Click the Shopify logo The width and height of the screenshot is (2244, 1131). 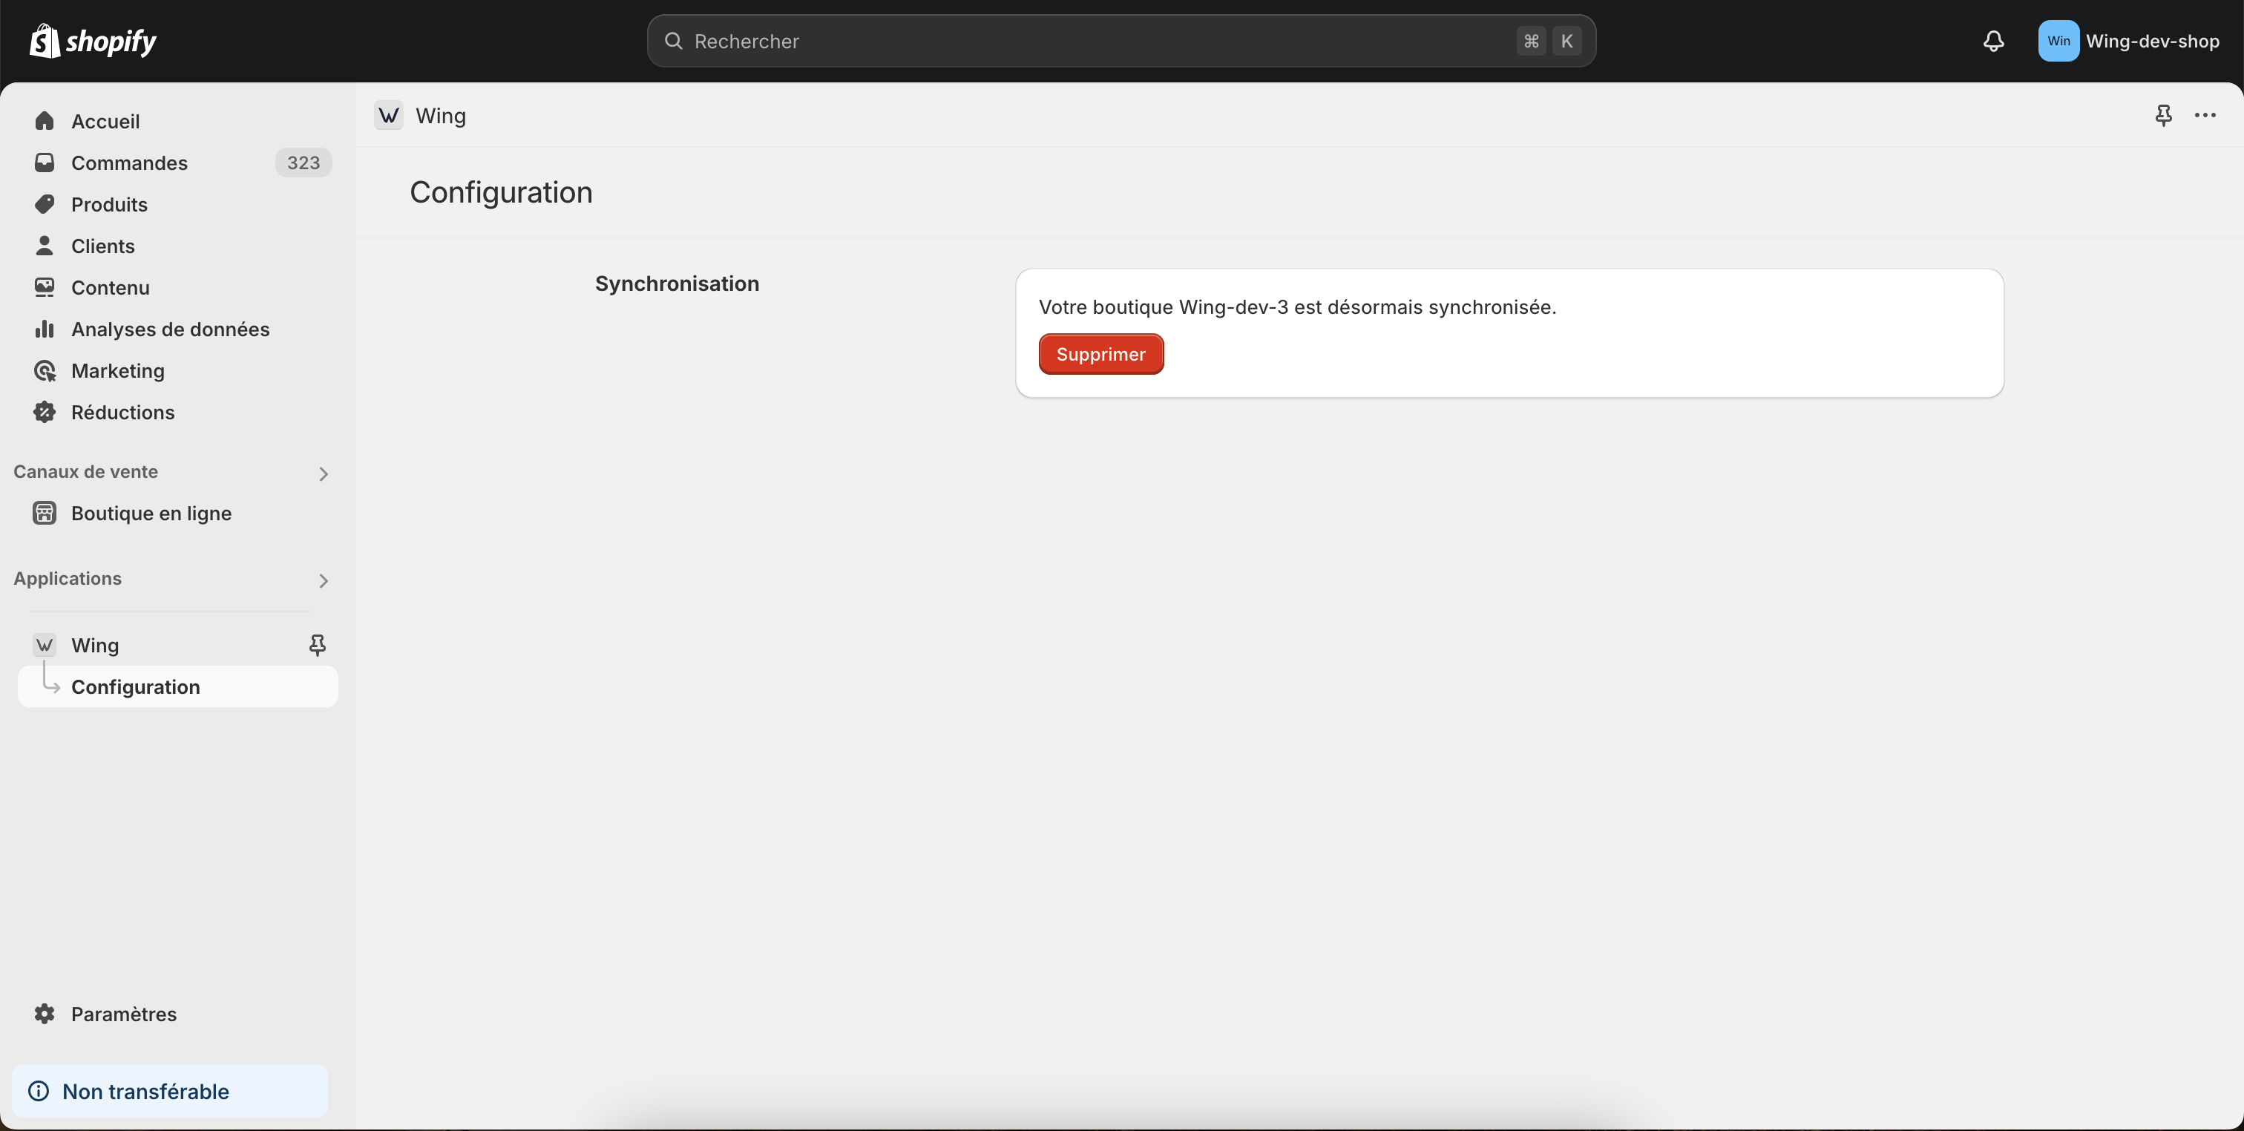point(92,41)
